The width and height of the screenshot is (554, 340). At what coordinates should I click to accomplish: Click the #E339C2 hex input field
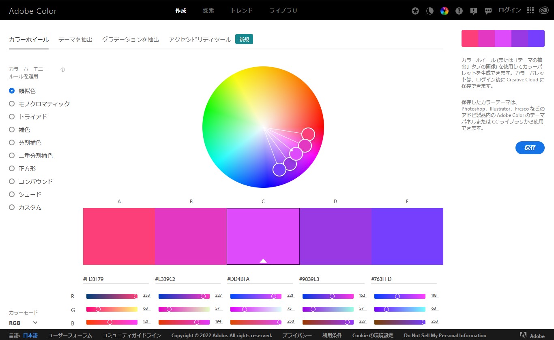188,279
